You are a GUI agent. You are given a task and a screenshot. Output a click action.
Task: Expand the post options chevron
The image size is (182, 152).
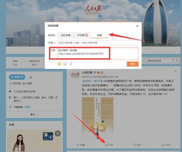pos(175,71)
